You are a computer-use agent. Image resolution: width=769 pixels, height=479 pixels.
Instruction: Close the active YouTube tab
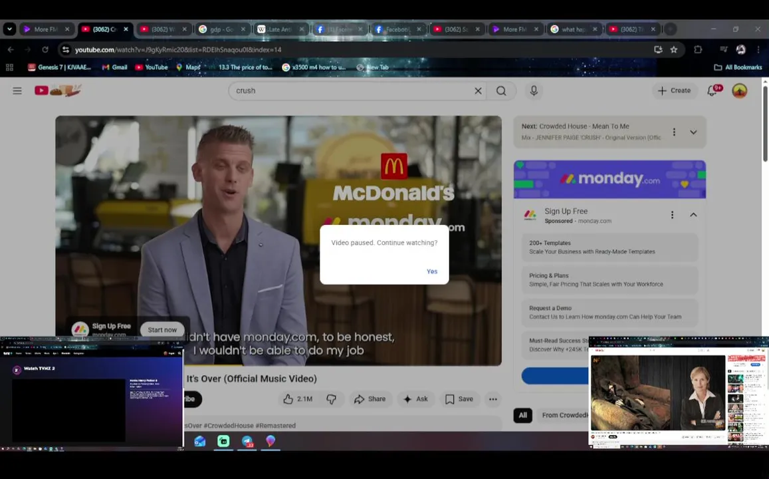126,29
